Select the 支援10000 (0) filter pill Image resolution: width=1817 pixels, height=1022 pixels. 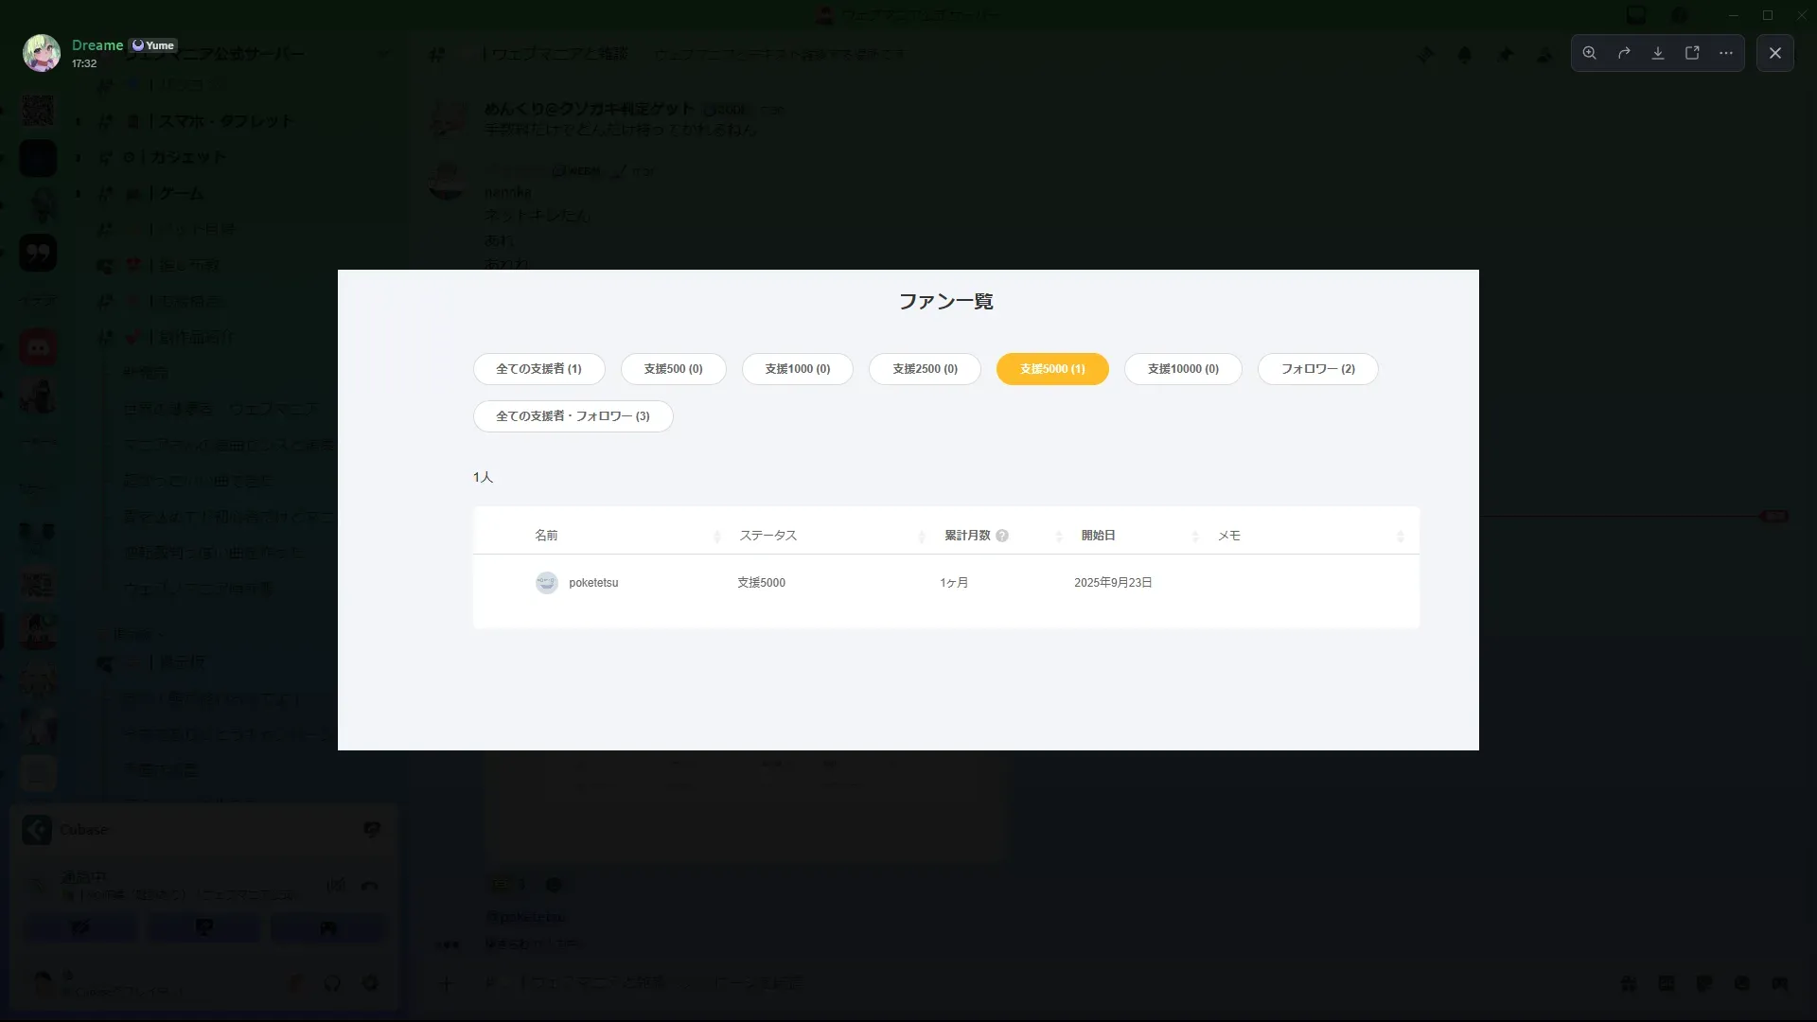pos(1183,369)
